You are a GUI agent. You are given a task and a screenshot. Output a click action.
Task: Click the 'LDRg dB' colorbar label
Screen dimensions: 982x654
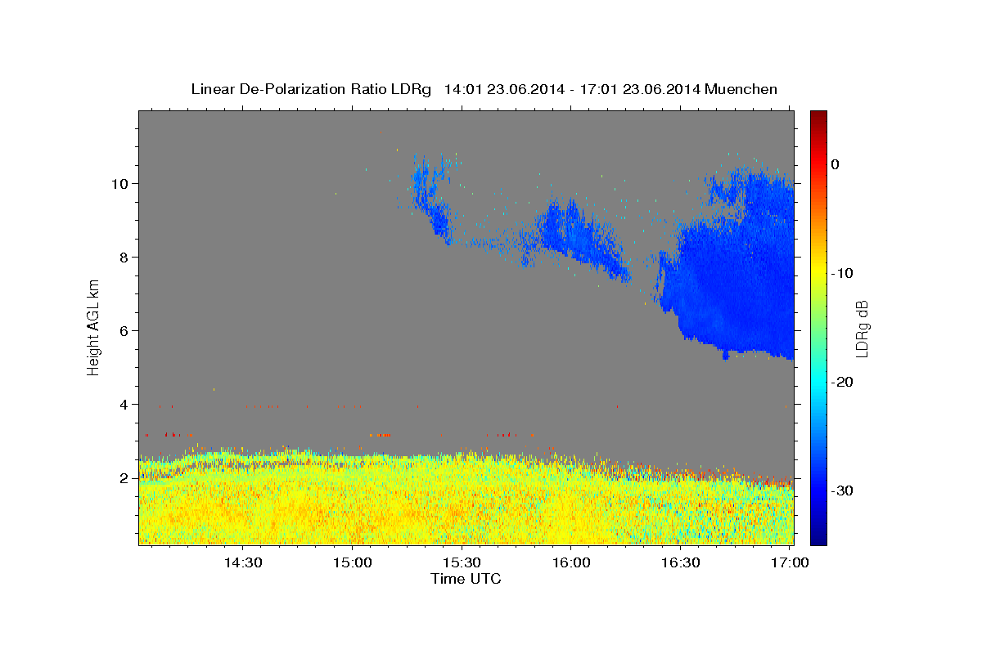(862, 328)
